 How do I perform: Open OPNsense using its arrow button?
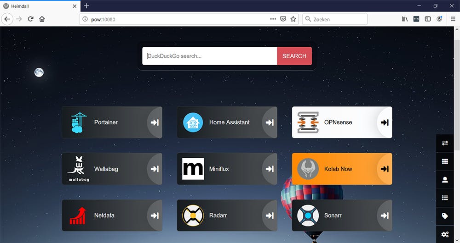coord(385,122)
